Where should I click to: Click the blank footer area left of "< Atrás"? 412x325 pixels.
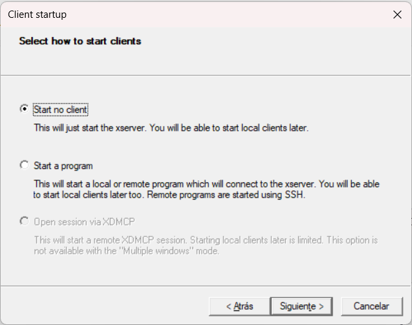point(106,307)
